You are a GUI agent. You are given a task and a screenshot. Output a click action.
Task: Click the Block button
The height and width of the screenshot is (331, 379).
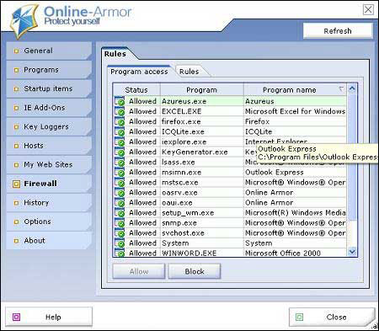pyautogui.click(x=195, y=271)
